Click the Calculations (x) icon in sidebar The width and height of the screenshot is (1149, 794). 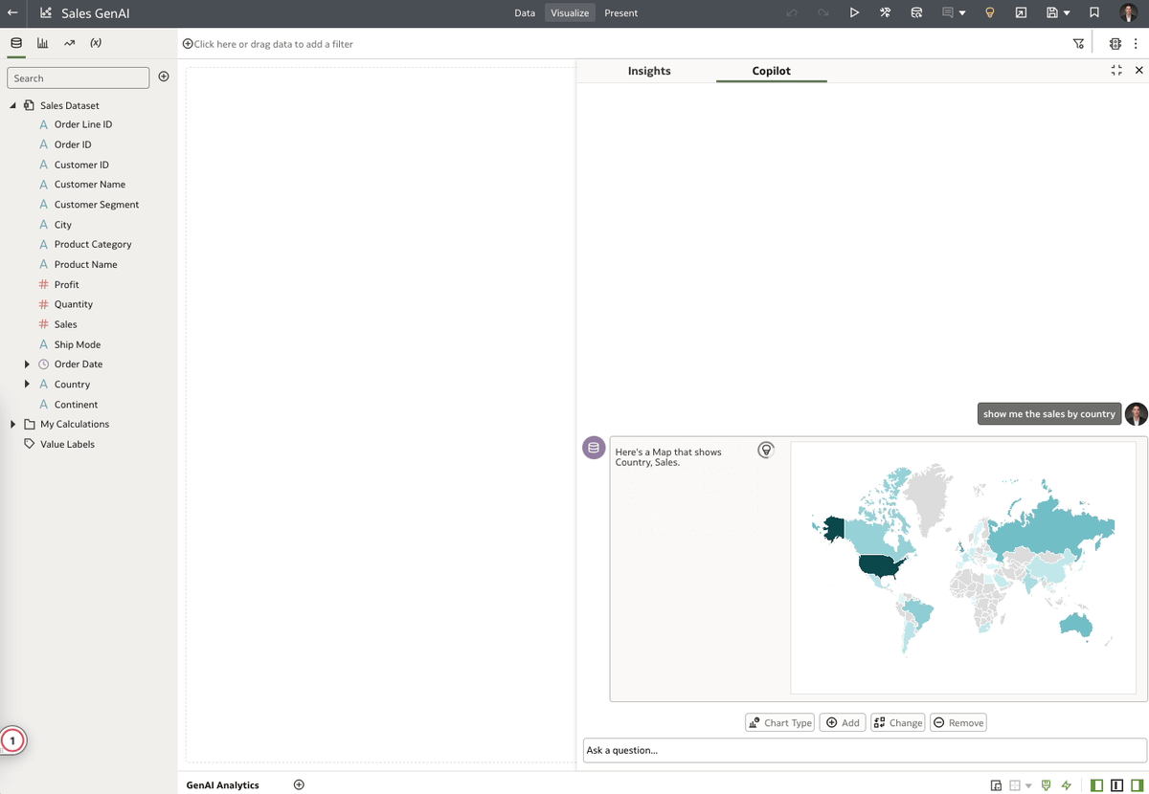point(95,42)
